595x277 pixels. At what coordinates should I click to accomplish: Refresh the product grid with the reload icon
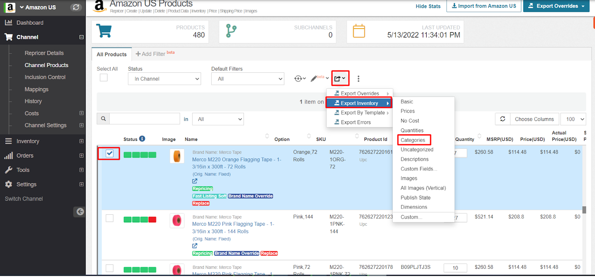(503, 119)
